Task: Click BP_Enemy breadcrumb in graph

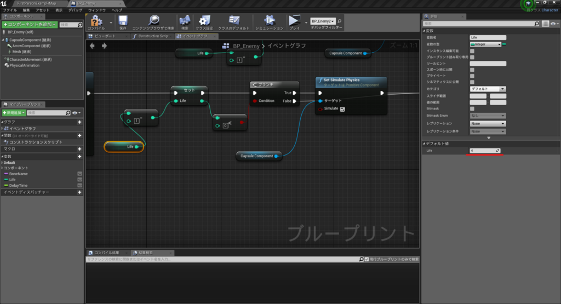Action: [x=246, y=46]
